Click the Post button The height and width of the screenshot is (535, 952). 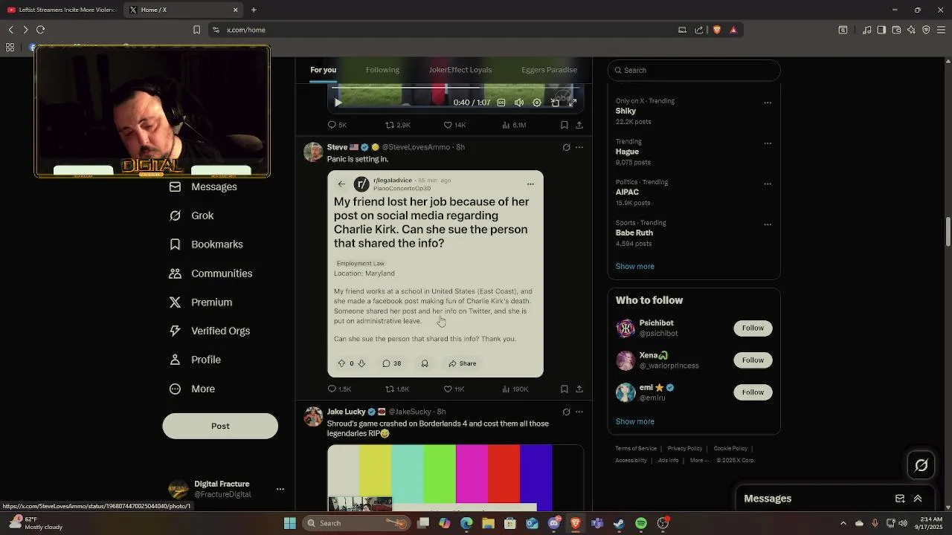pos(220,426)
